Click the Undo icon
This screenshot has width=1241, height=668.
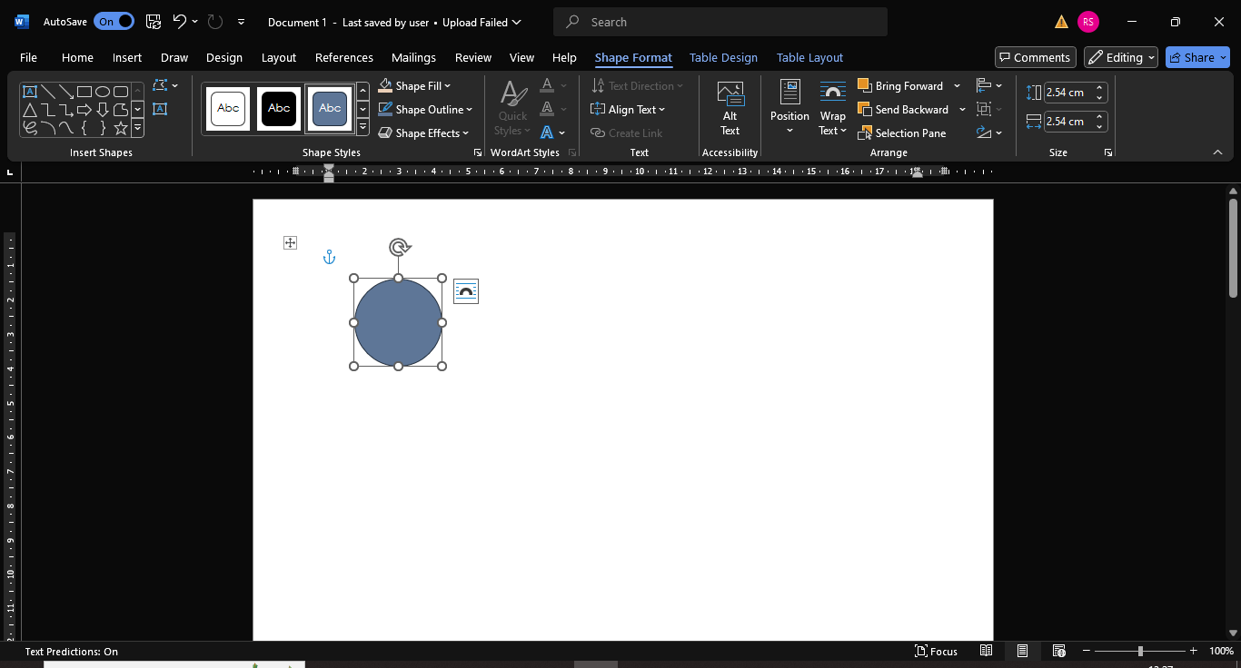coord(180,22)
